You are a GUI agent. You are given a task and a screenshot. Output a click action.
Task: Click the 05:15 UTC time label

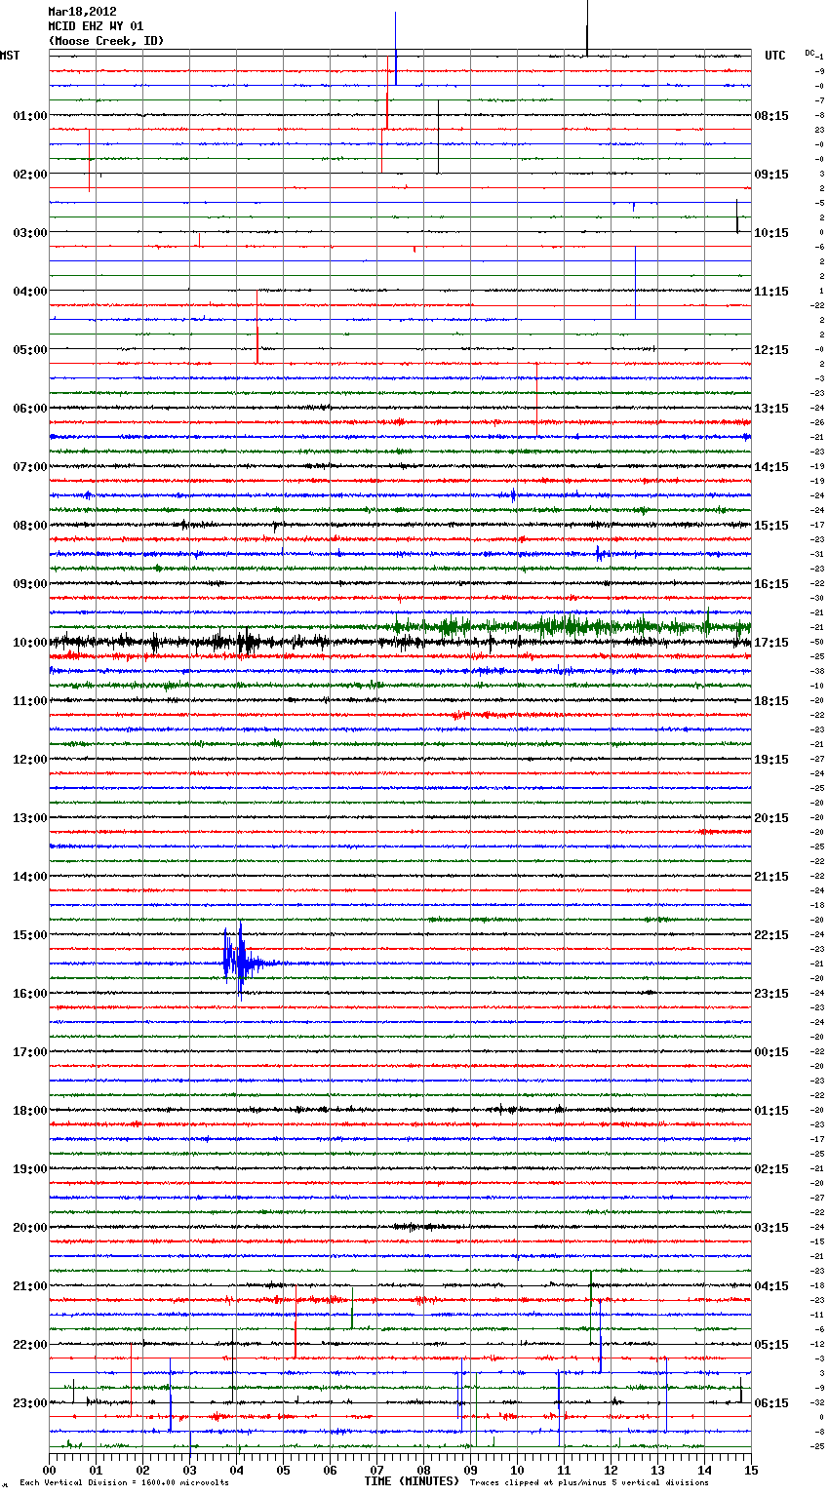click(771, 1345)
